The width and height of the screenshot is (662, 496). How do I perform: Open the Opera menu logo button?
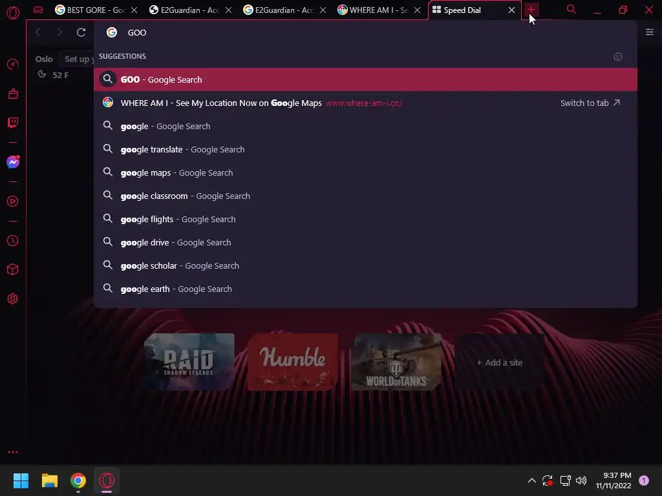[13, 13]
